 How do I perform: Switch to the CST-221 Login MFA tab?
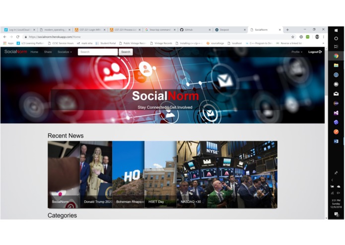coord(90,30)
